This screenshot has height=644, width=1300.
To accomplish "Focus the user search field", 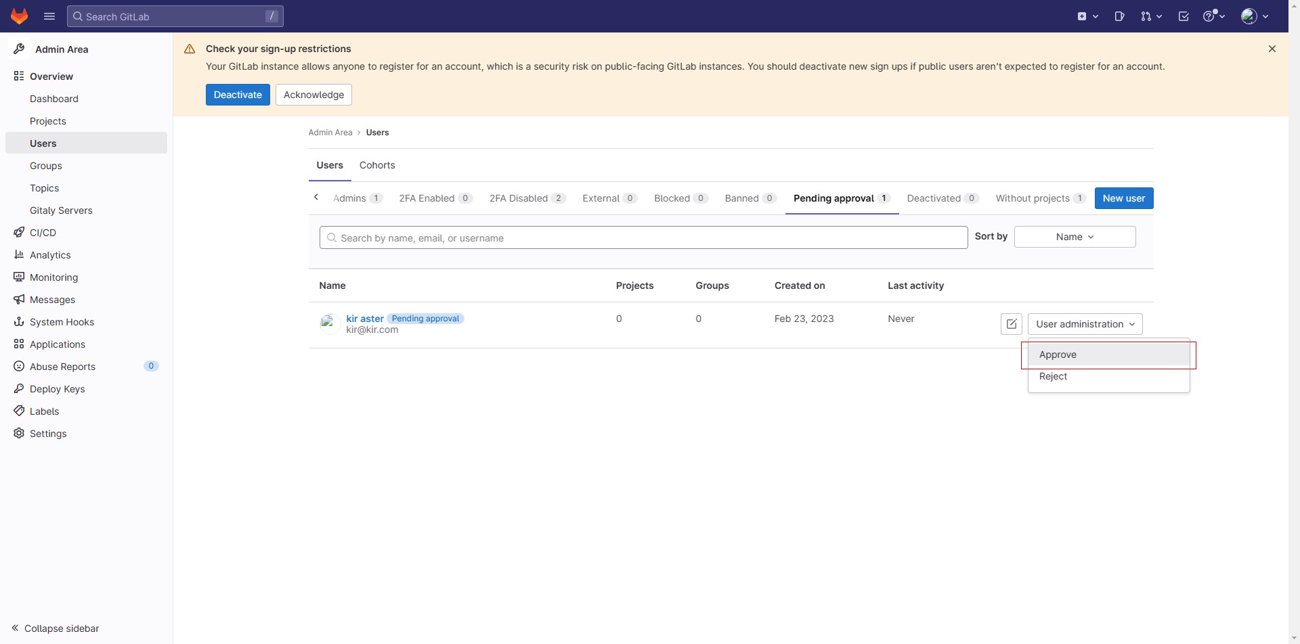I will (x=643, y=237).
